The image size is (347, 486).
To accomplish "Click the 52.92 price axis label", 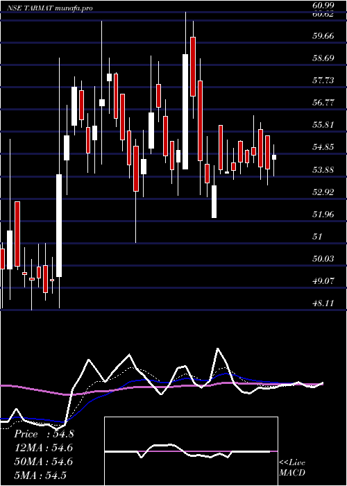I will coord(323,192).
